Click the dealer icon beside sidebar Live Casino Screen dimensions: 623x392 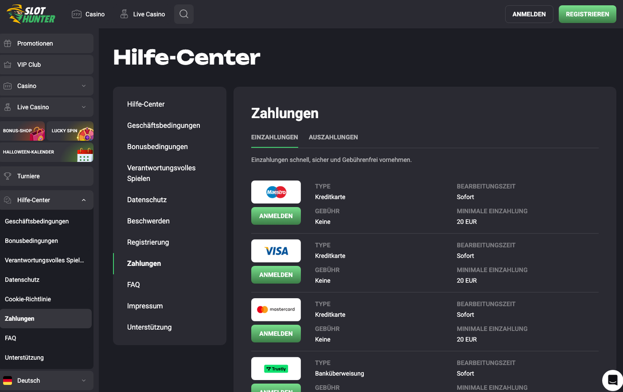8,107
